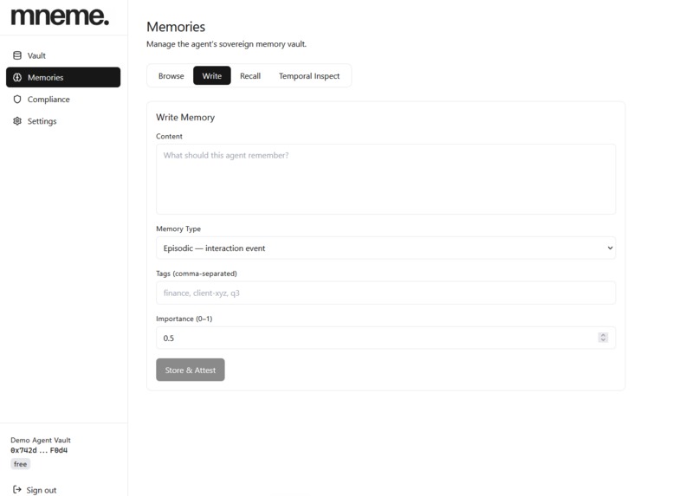Click the Tags comma-separated input field
This screenshot has width=679, height=496.
[386, 293]
